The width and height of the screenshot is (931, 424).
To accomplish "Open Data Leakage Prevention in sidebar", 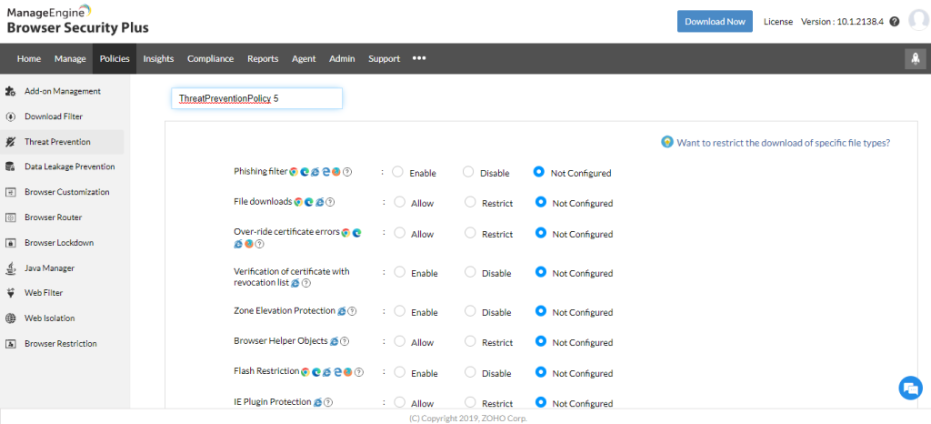I will tap(69, 167).
